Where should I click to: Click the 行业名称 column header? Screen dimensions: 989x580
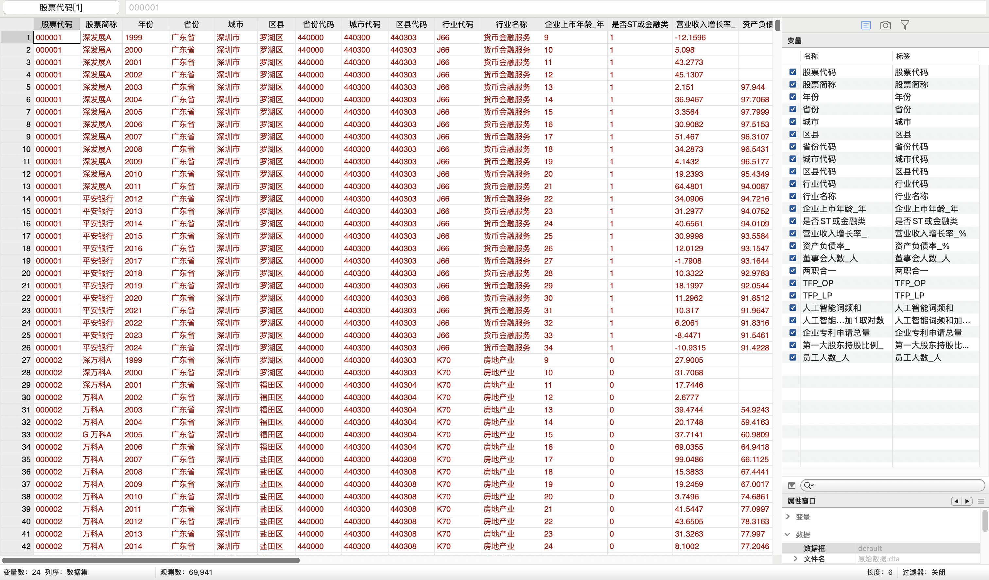click(511, 24)
